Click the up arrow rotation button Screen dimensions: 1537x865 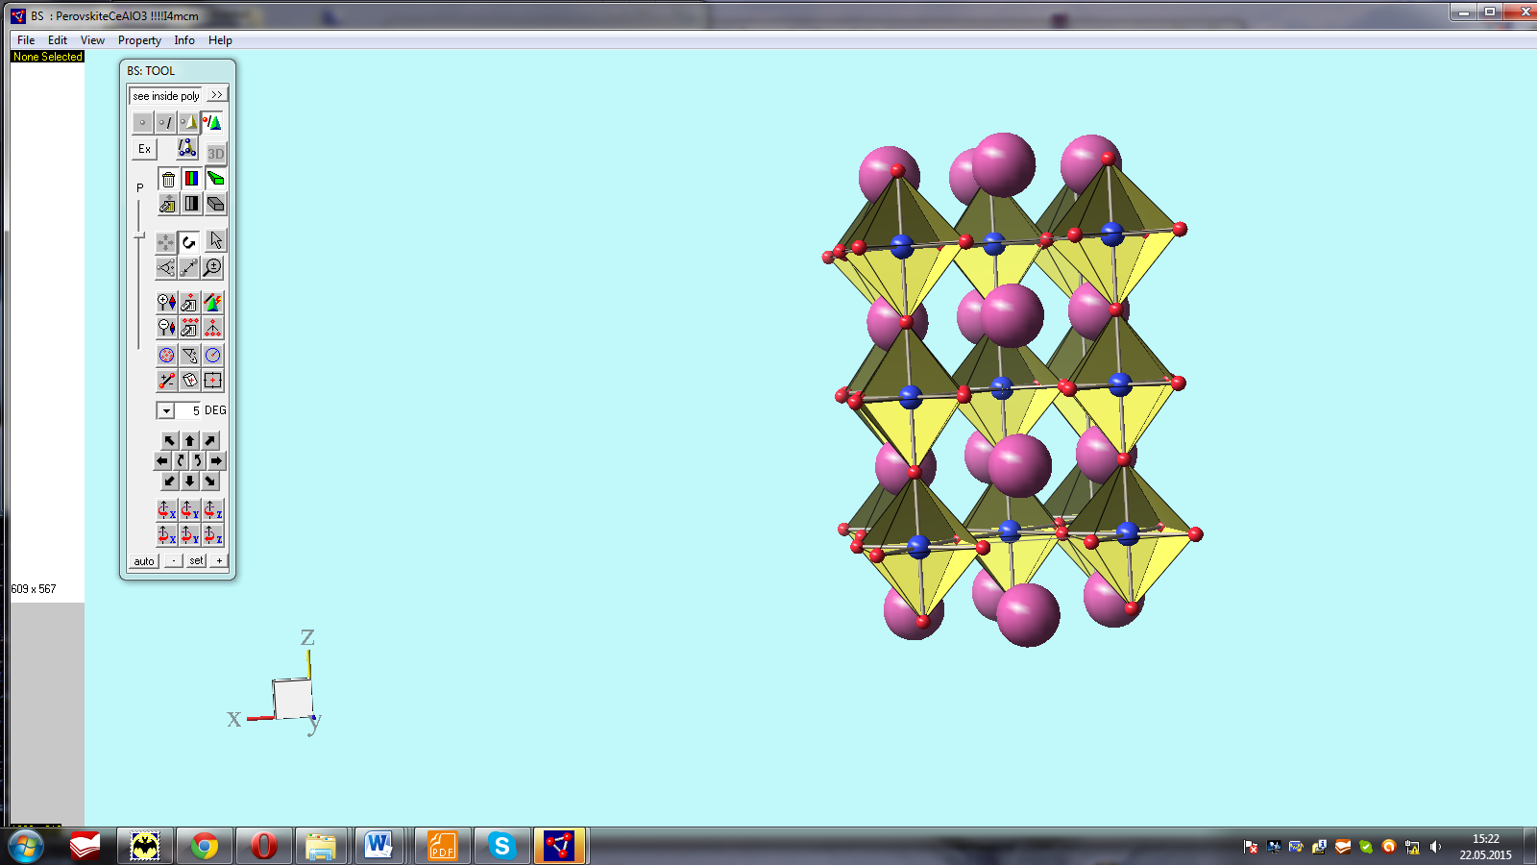(x=189, y=440)
